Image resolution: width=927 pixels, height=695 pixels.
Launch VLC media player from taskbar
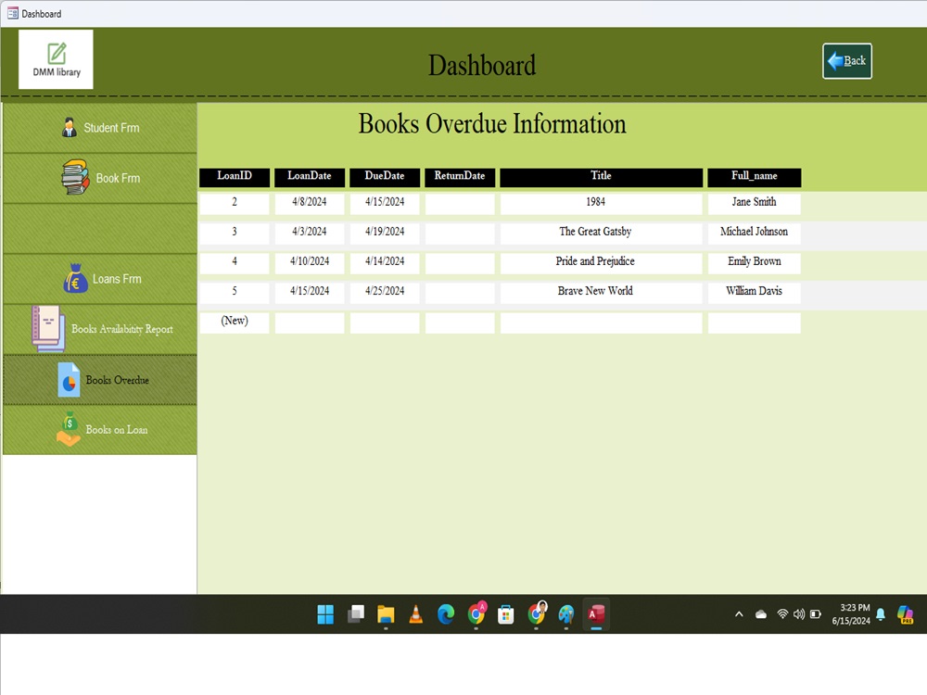coord(416,614)
